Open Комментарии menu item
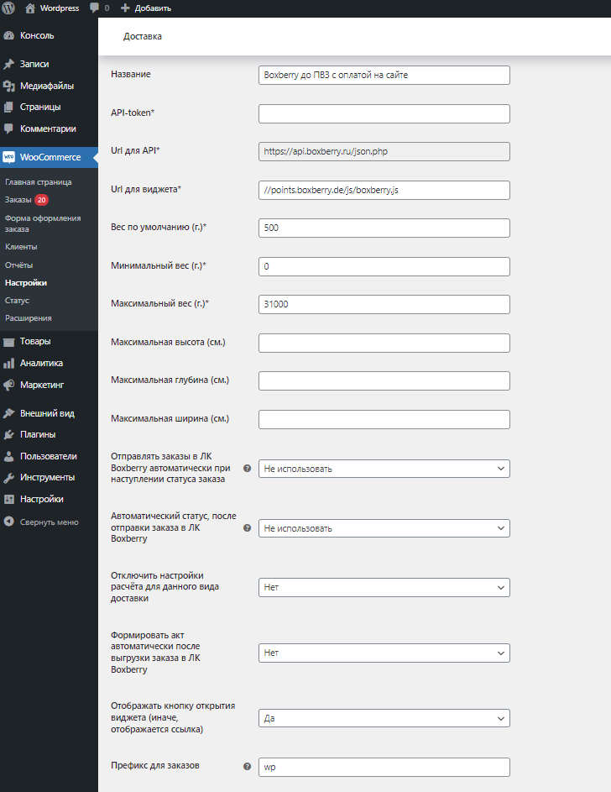 [x=49, y=129]
